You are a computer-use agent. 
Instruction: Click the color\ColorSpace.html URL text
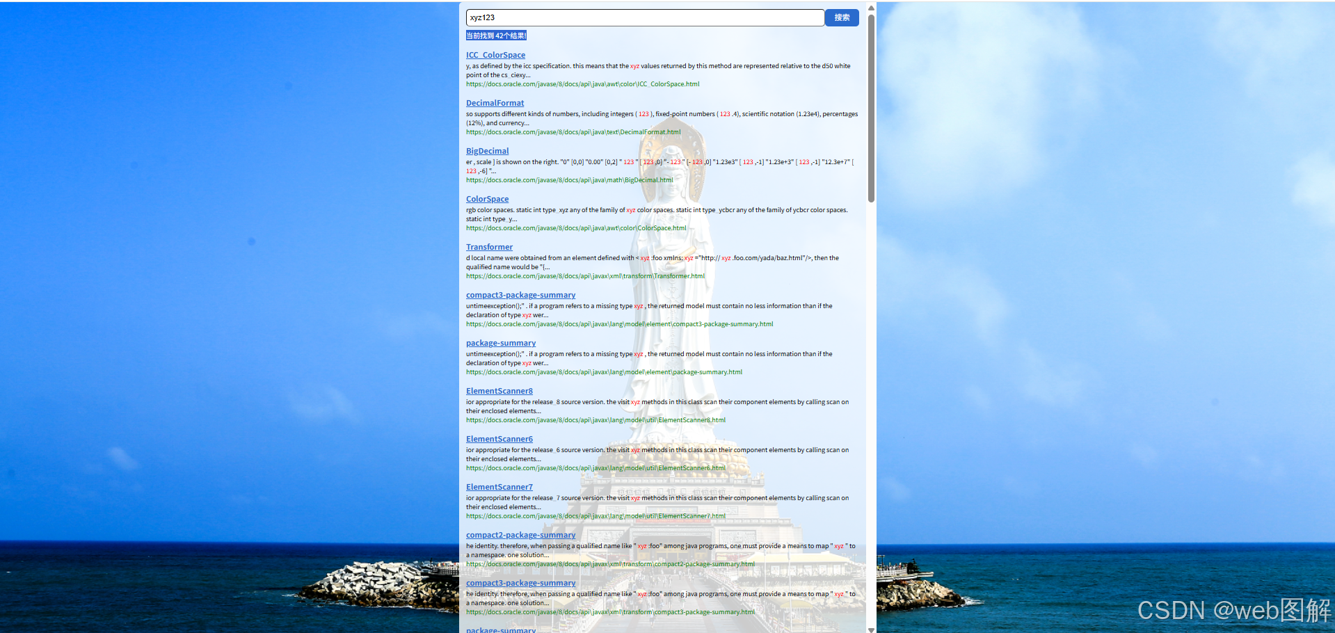[x=576, y=228]
